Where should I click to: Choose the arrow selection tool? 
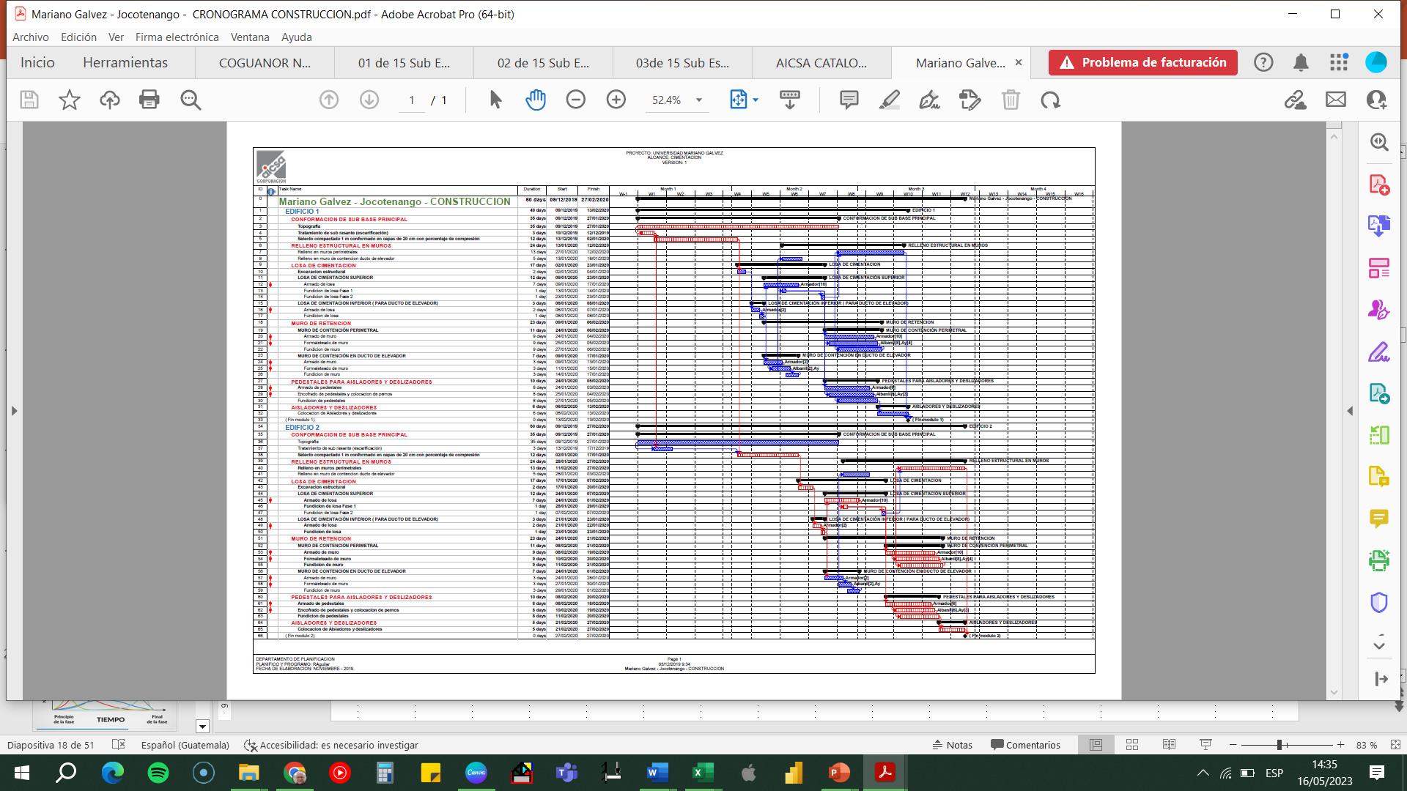pos(496,100)
